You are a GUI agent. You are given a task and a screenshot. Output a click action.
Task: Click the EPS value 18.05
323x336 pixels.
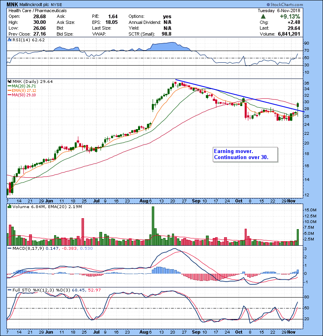point(111,22)
